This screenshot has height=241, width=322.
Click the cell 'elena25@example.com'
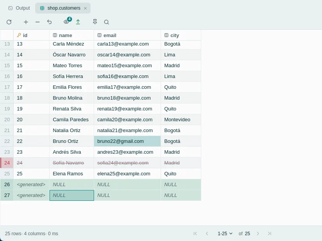(x=127, y=173)
